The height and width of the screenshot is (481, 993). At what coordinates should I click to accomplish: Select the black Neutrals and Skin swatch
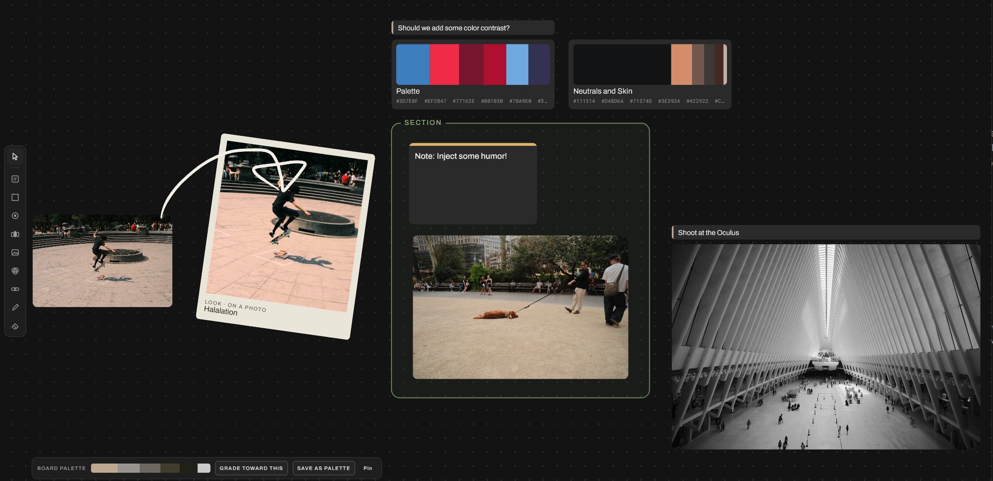[622, 64]
